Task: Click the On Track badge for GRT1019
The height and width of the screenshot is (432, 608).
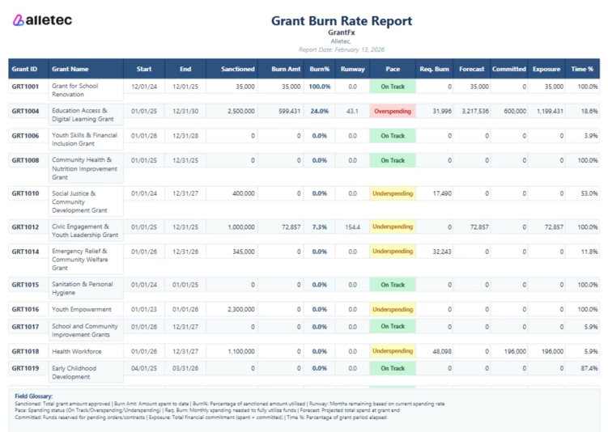Action: (393, 368)
